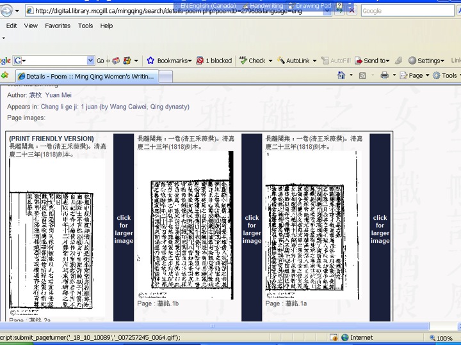
Task: Open the Edit menu
Action: (12, 26)
